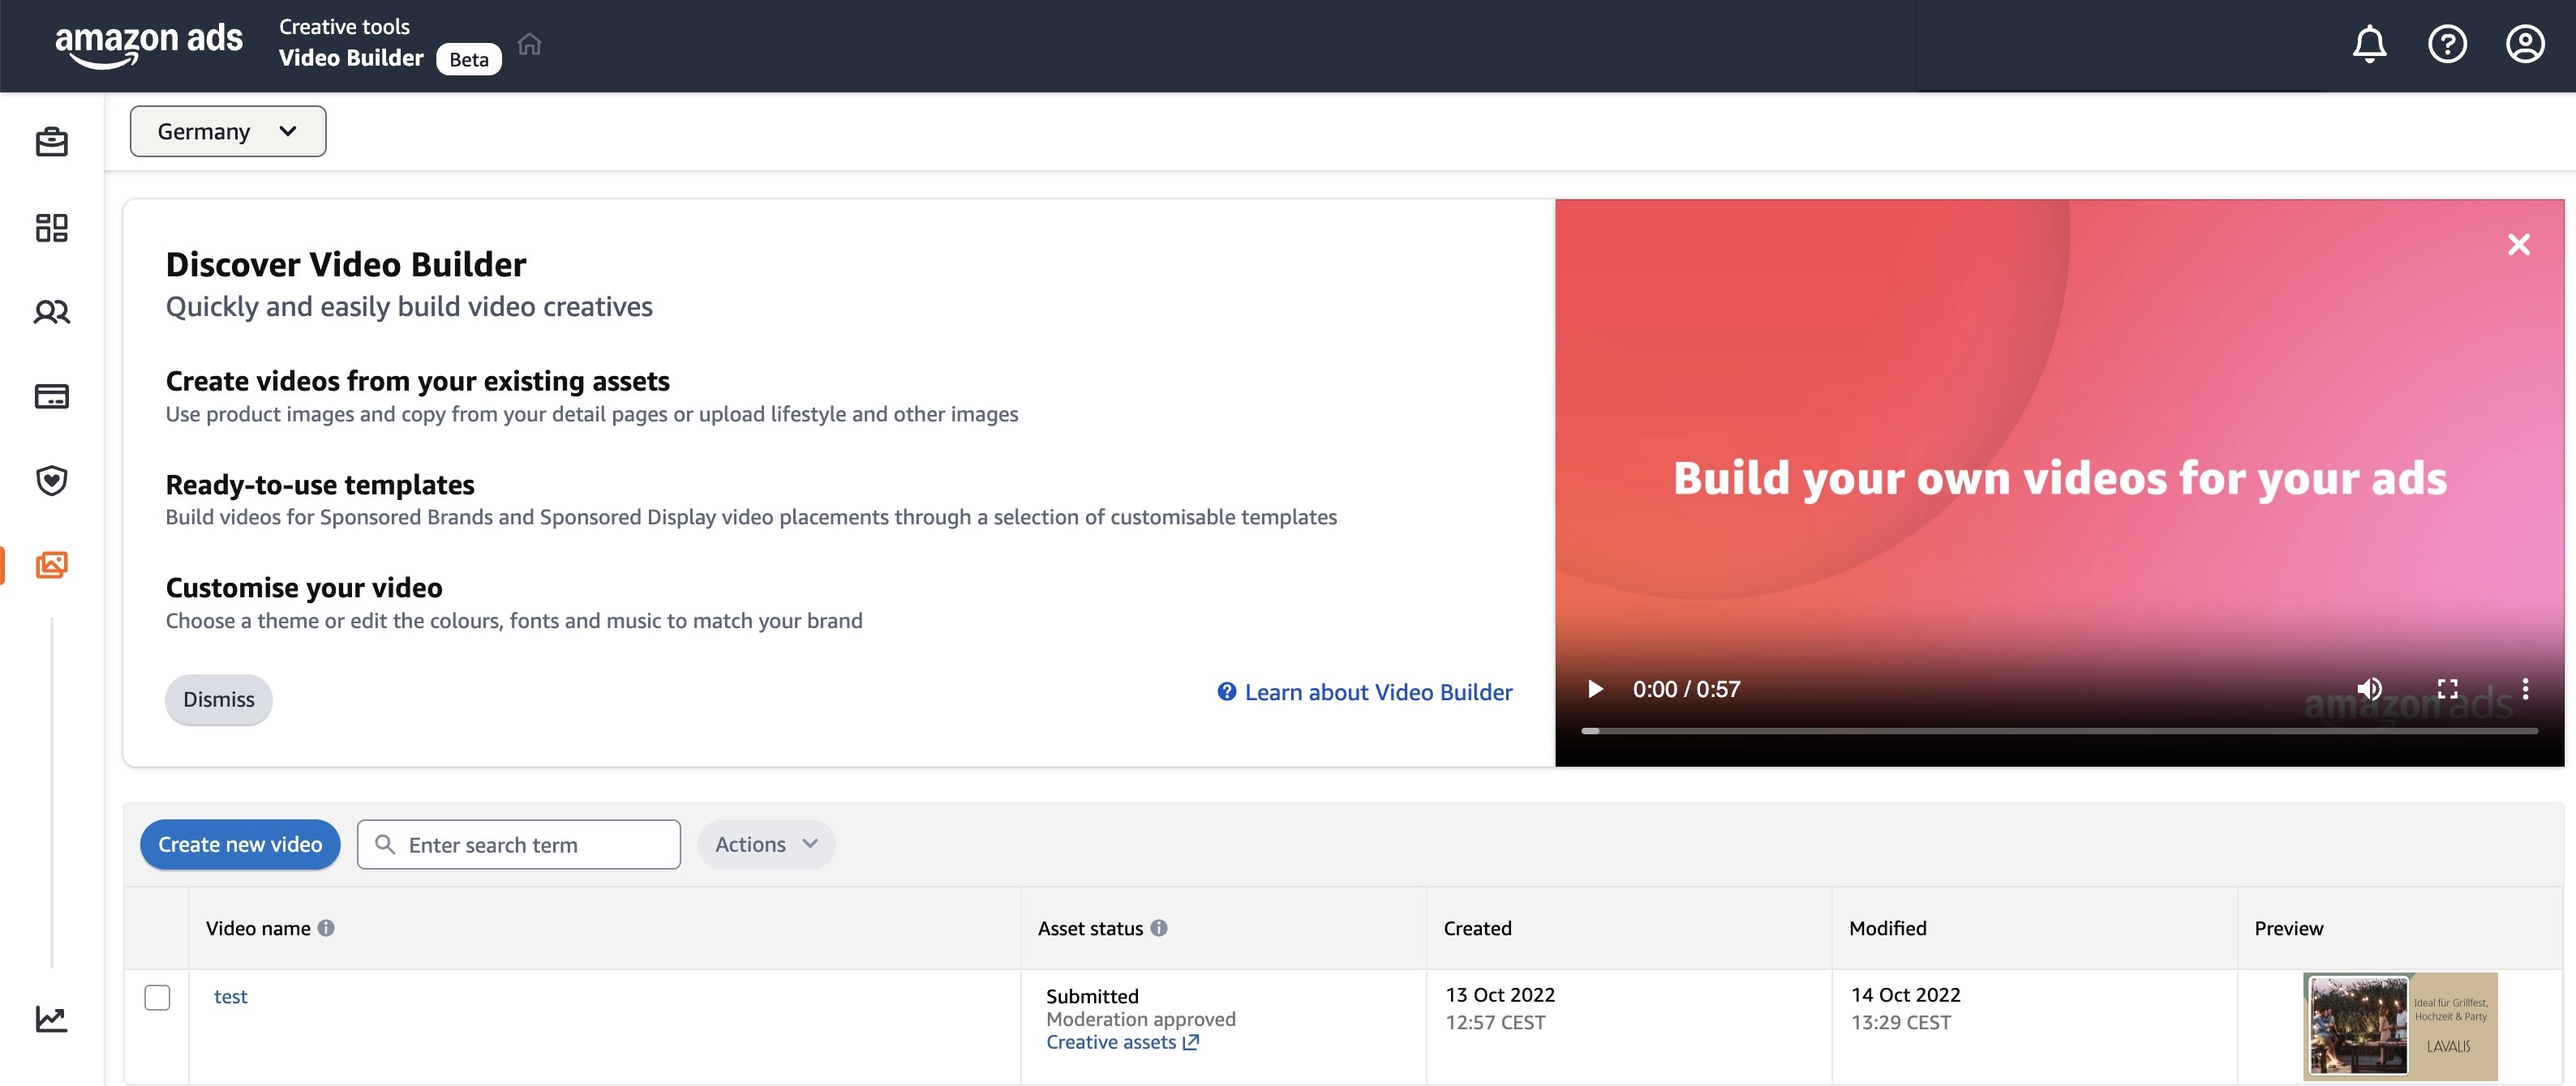This screenshot has width=2576, height=1086.
Task: Open Creative assets link for the test video
Action: click(1112, 1041)
